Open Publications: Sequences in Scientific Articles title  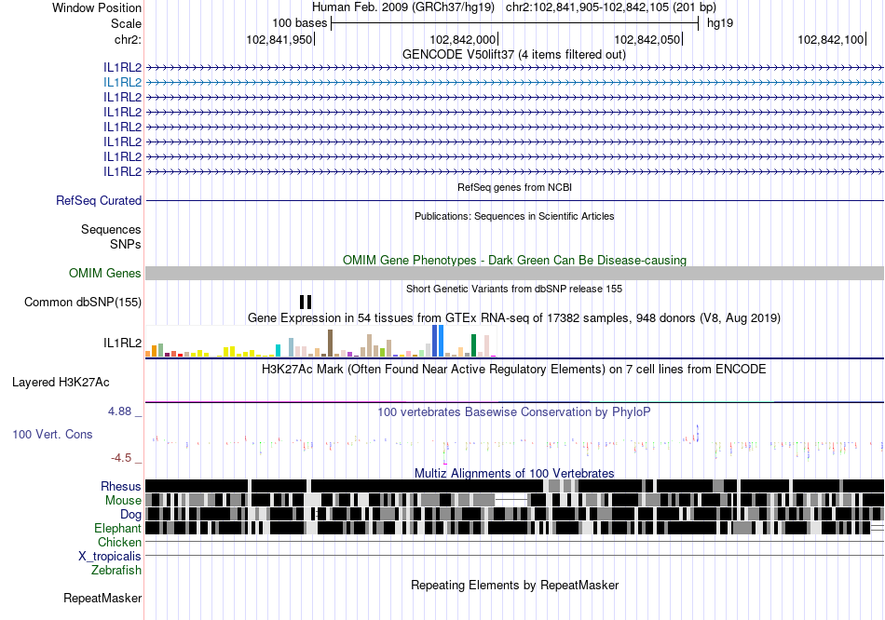click(514, 216)
